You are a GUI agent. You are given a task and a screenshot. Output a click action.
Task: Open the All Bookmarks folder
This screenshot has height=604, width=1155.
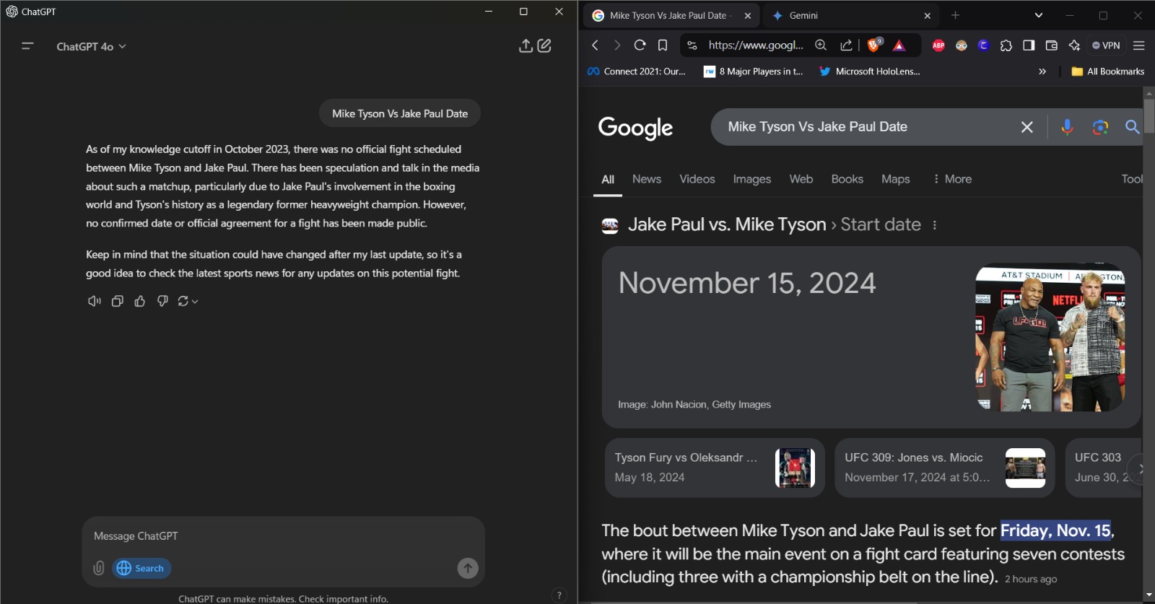click(x=1108, y=71)
